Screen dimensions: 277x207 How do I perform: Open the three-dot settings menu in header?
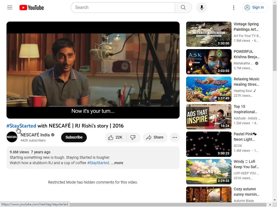click(x=233, y=7)
